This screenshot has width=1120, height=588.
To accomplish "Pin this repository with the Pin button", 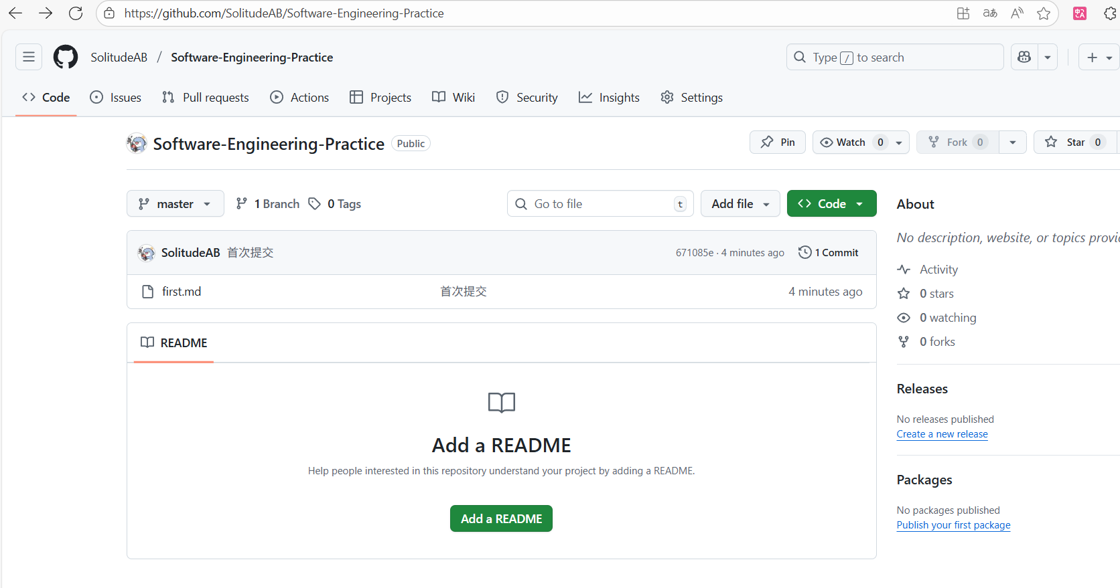I will coord(778,142).
